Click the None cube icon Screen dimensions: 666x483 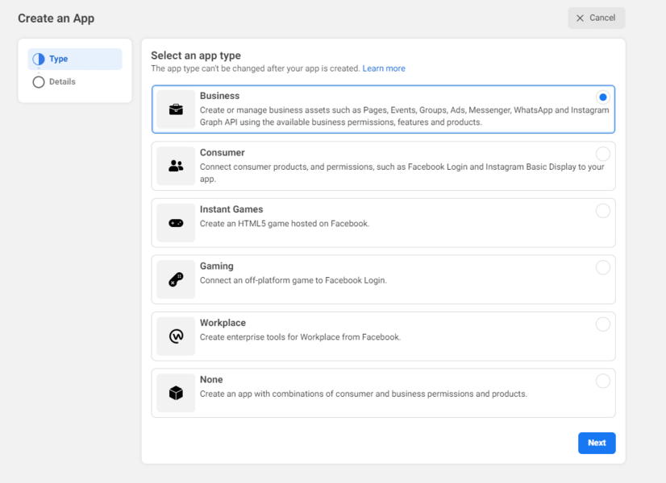point(176,393)
